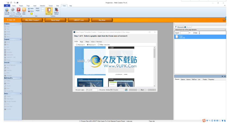This screenshot has height=123, width=229.
Task: Click the Previous button in template dialog
Action: coord(133,90)
